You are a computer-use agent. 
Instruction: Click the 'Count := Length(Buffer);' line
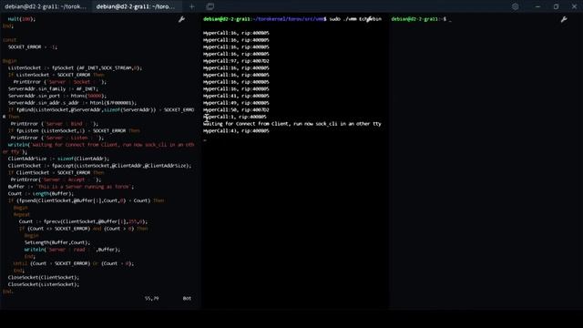[x=41, y=194]
